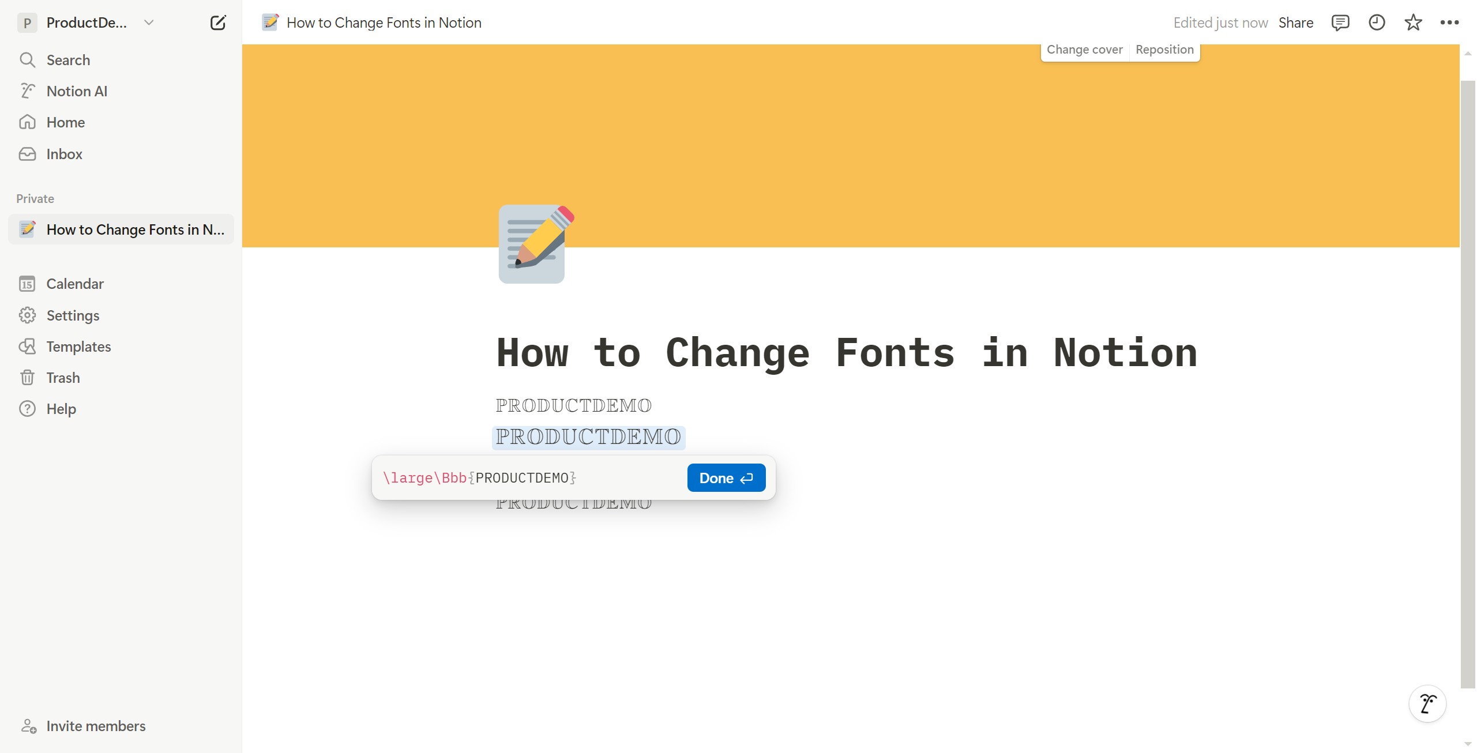Click the breadcrumb page emoji icon
Viewport: 1477px width, 753px height.
270,22
